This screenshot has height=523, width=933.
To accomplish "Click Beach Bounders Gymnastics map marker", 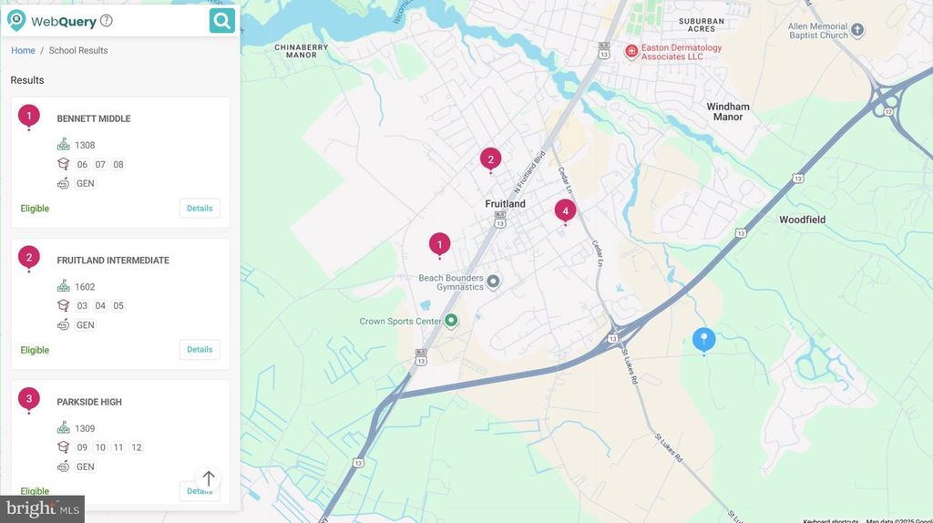I will (493, 282).
